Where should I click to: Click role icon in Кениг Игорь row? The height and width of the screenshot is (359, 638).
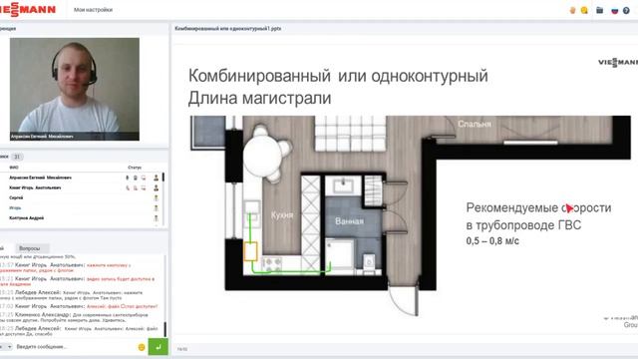(x=156, y=188)
